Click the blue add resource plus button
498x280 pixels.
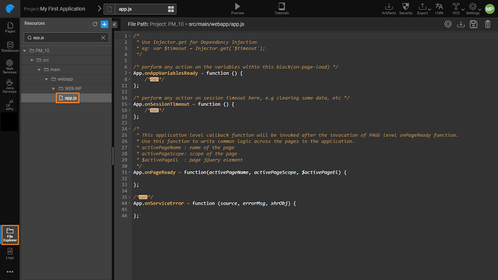pyautogui.click(x=104, y=24)
